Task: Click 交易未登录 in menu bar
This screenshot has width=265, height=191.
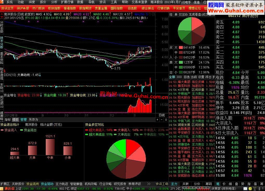Action: [x=139, y=2]
